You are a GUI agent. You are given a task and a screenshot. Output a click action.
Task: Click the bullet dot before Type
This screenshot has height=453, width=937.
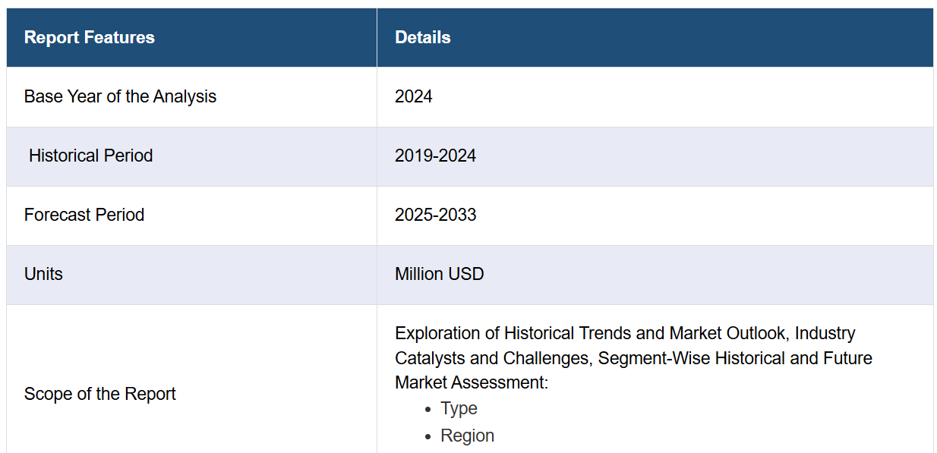[428, 410]
